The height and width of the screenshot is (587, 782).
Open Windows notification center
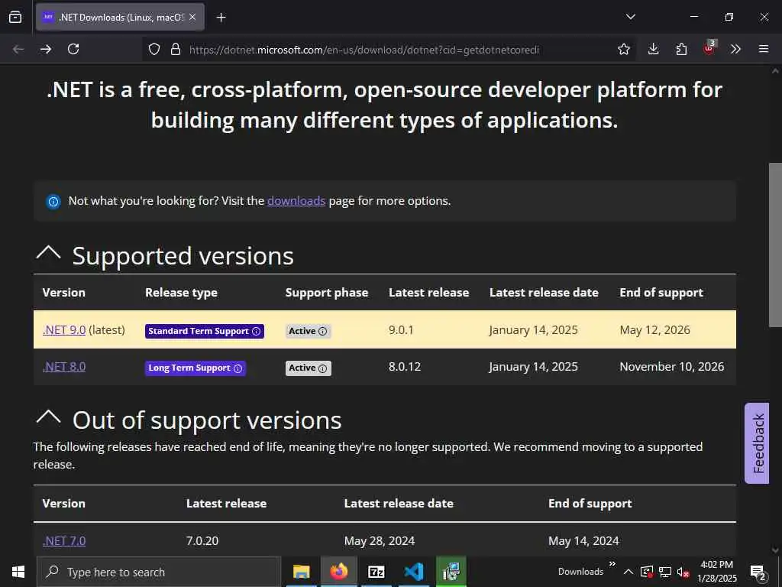(758, 572)
